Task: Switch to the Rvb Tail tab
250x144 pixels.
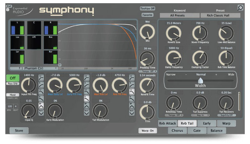Action: pyautogui.click(x=187, y=123)
